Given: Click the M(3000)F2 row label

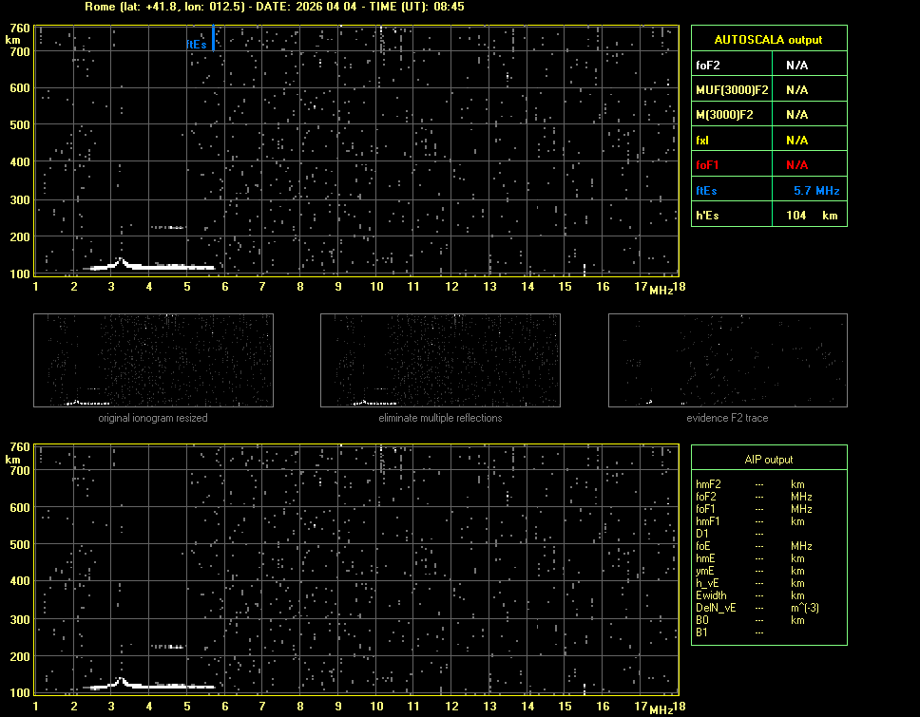Looking at the screenshot, I should click(725, 115).
